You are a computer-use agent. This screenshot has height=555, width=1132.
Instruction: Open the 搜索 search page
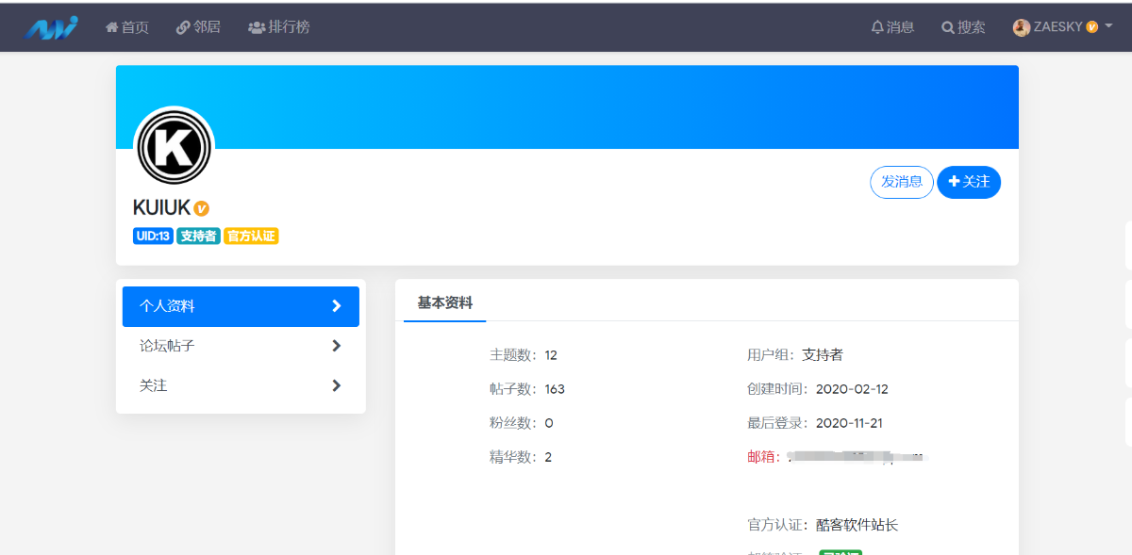pyautogui.click(x=963, y=27)
